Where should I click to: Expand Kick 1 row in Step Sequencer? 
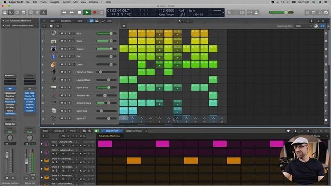click(x=42, y=144)
